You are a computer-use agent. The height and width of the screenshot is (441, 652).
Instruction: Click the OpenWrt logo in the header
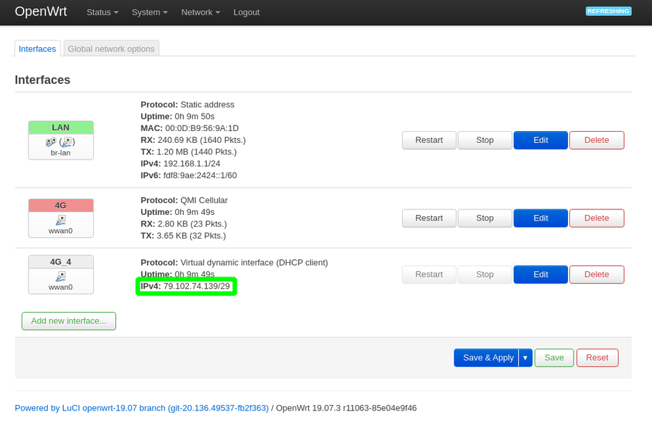tap(41, 12)
